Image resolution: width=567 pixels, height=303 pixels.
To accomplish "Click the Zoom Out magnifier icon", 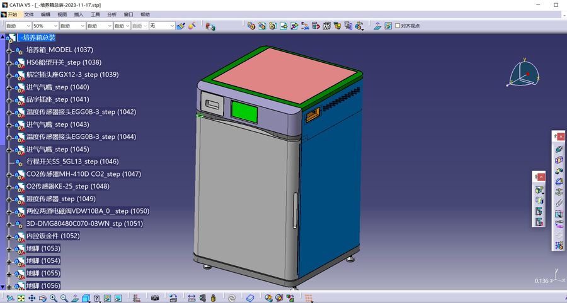I will 64,298.
